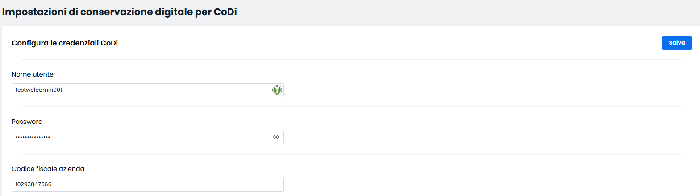Click the divider between username and password
The width and height of the screenshot is (700, 196).
(x=352, y=107)
